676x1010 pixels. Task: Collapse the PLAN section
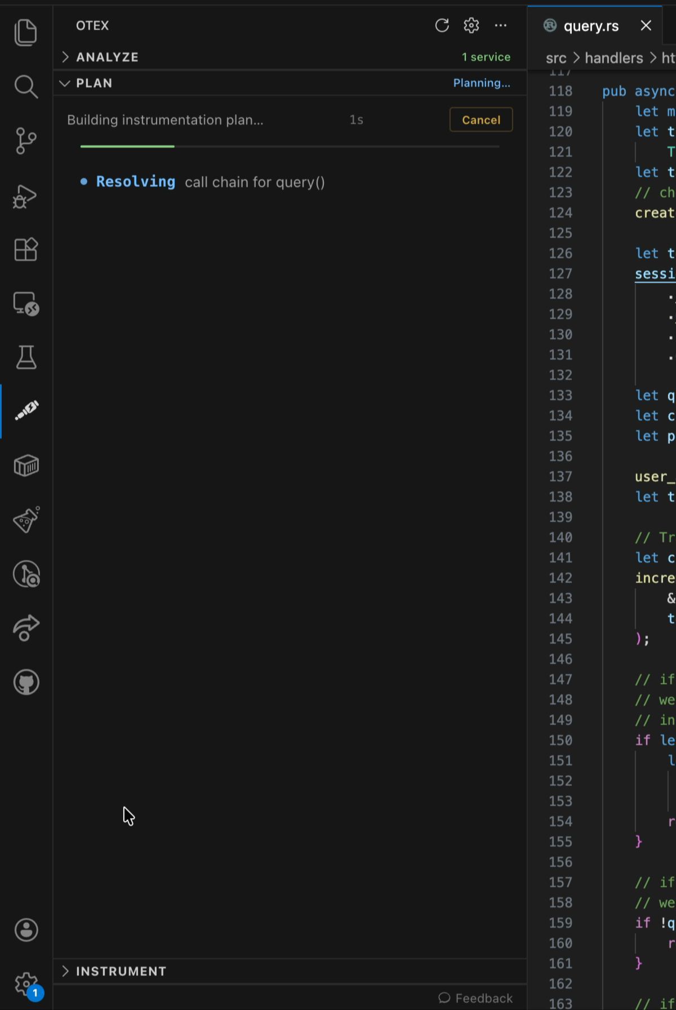(290, 83)
